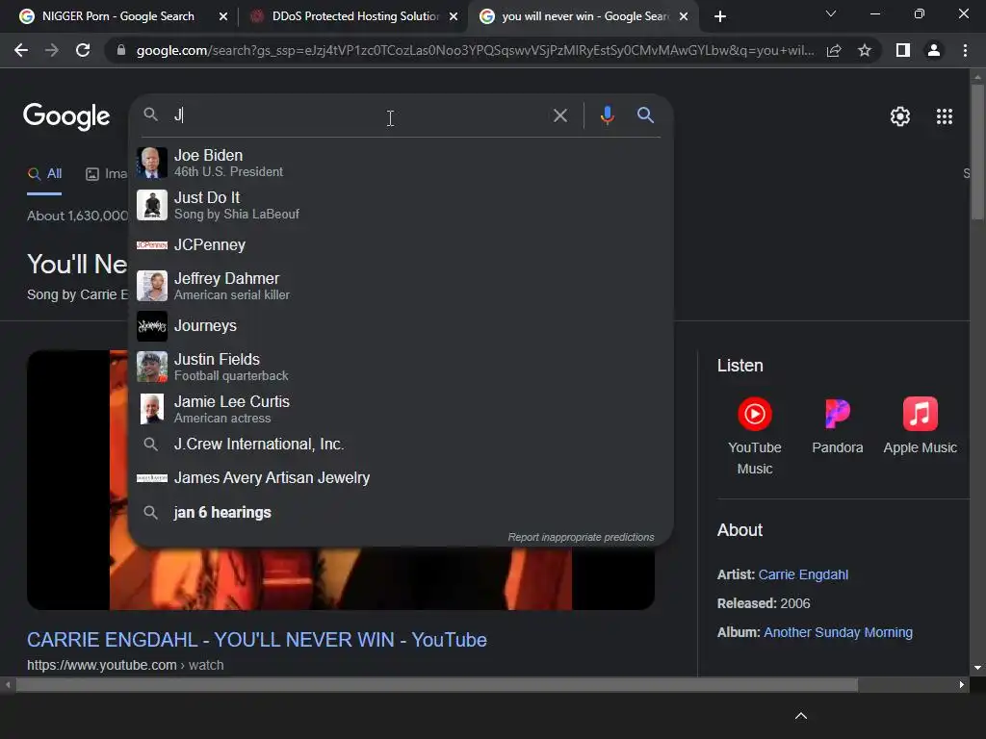Open Pandora listening option

(837, 425)
